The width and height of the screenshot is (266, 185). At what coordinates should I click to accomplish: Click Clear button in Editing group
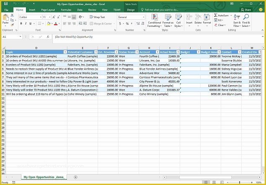tap(220, 25)
